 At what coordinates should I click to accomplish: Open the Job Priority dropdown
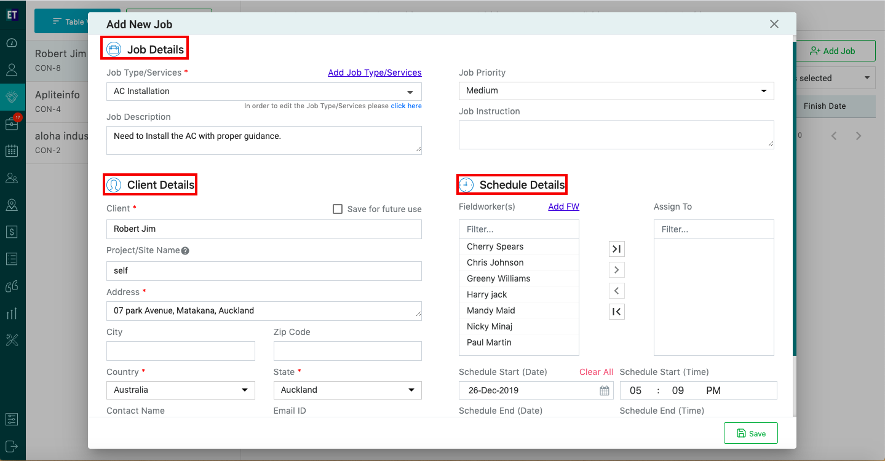coord(616,90)
